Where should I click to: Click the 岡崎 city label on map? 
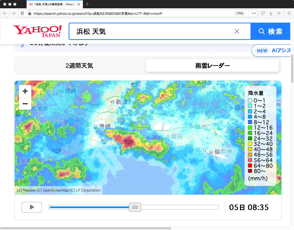71,91
